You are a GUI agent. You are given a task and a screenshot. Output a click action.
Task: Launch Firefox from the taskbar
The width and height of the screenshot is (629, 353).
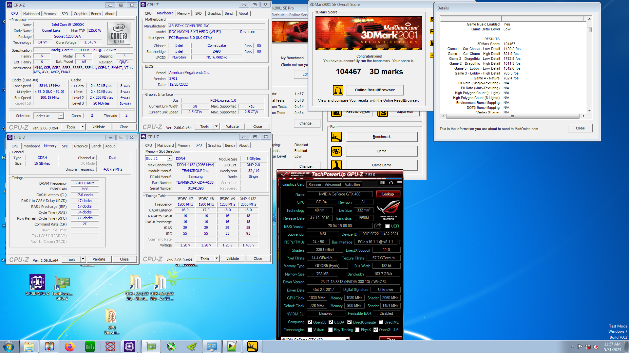point(69,346)
